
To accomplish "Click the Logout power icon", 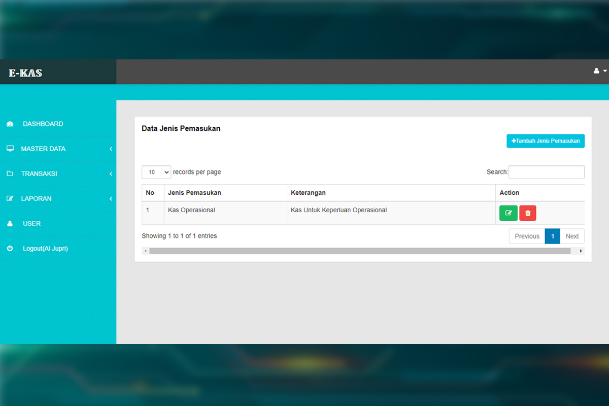I will [10, 249].
